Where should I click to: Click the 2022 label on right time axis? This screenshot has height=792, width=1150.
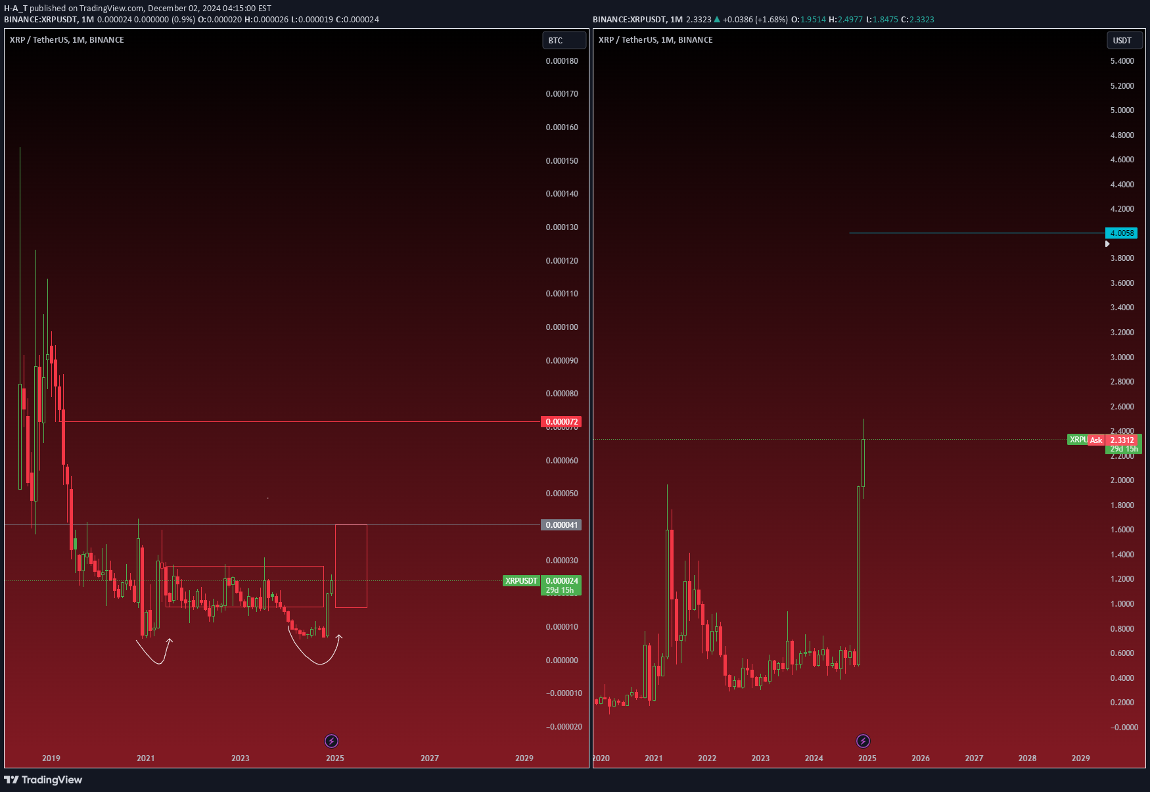(707, 758)
